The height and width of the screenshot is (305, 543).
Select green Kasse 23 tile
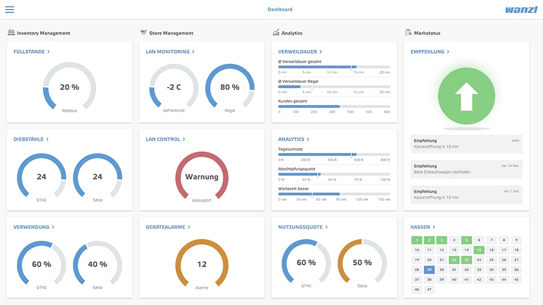(467, 260)
